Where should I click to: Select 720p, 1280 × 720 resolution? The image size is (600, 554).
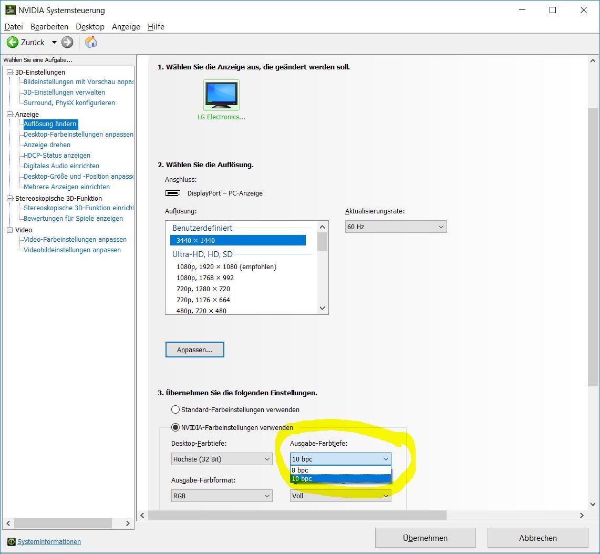[203, 289]
